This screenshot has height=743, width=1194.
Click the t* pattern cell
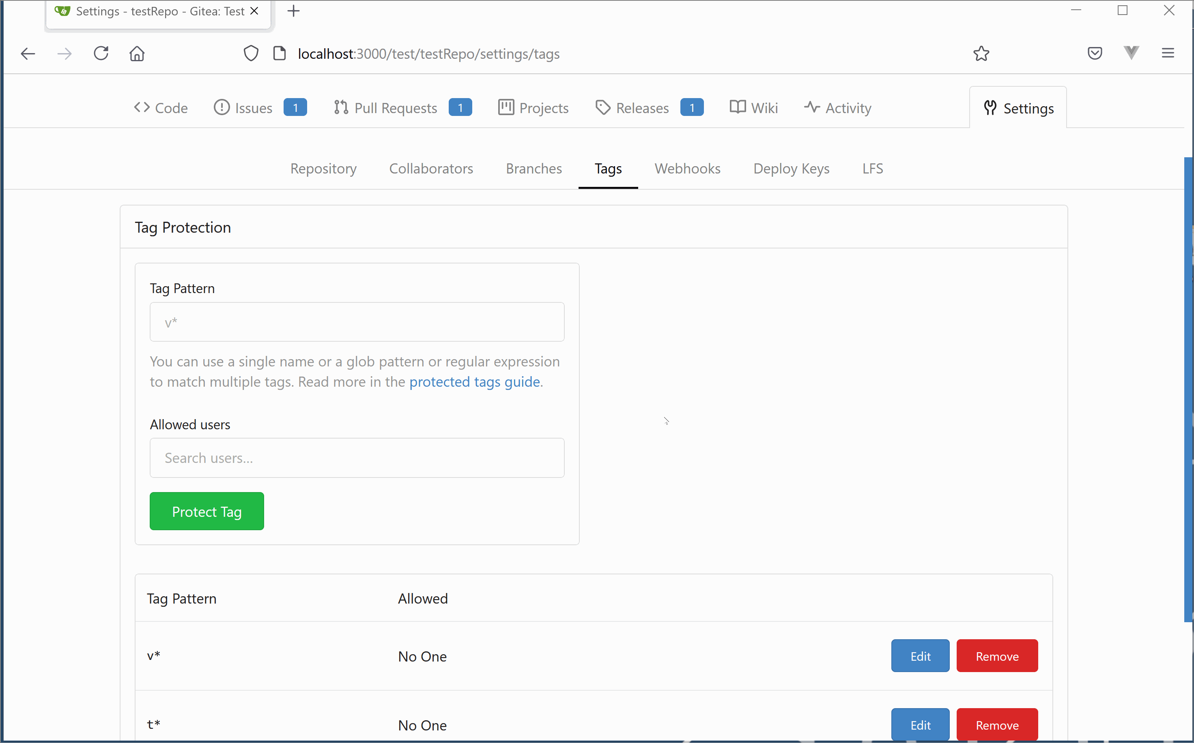coord(153,725)
